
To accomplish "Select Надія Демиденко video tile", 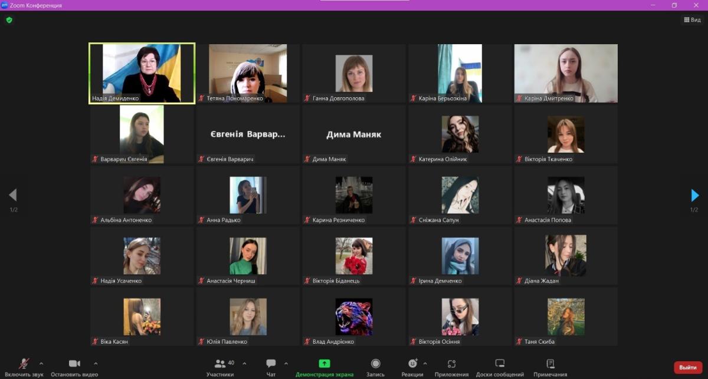I will pyautogui.click(x=142, y=73).
